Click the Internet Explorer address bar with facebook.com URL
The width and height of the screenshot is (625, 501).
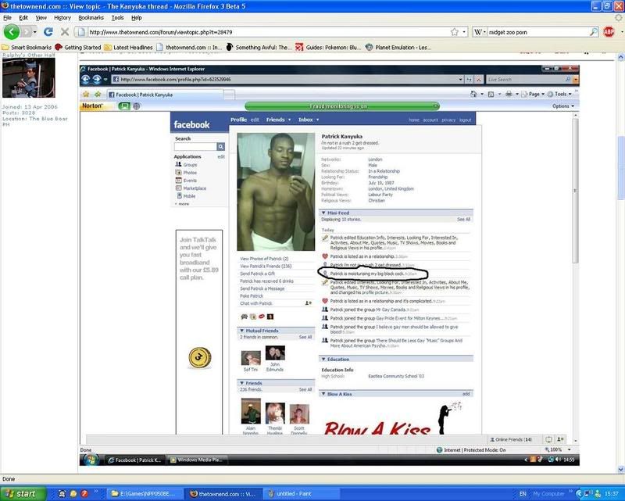pyautogui.click(x=287, y=80)
